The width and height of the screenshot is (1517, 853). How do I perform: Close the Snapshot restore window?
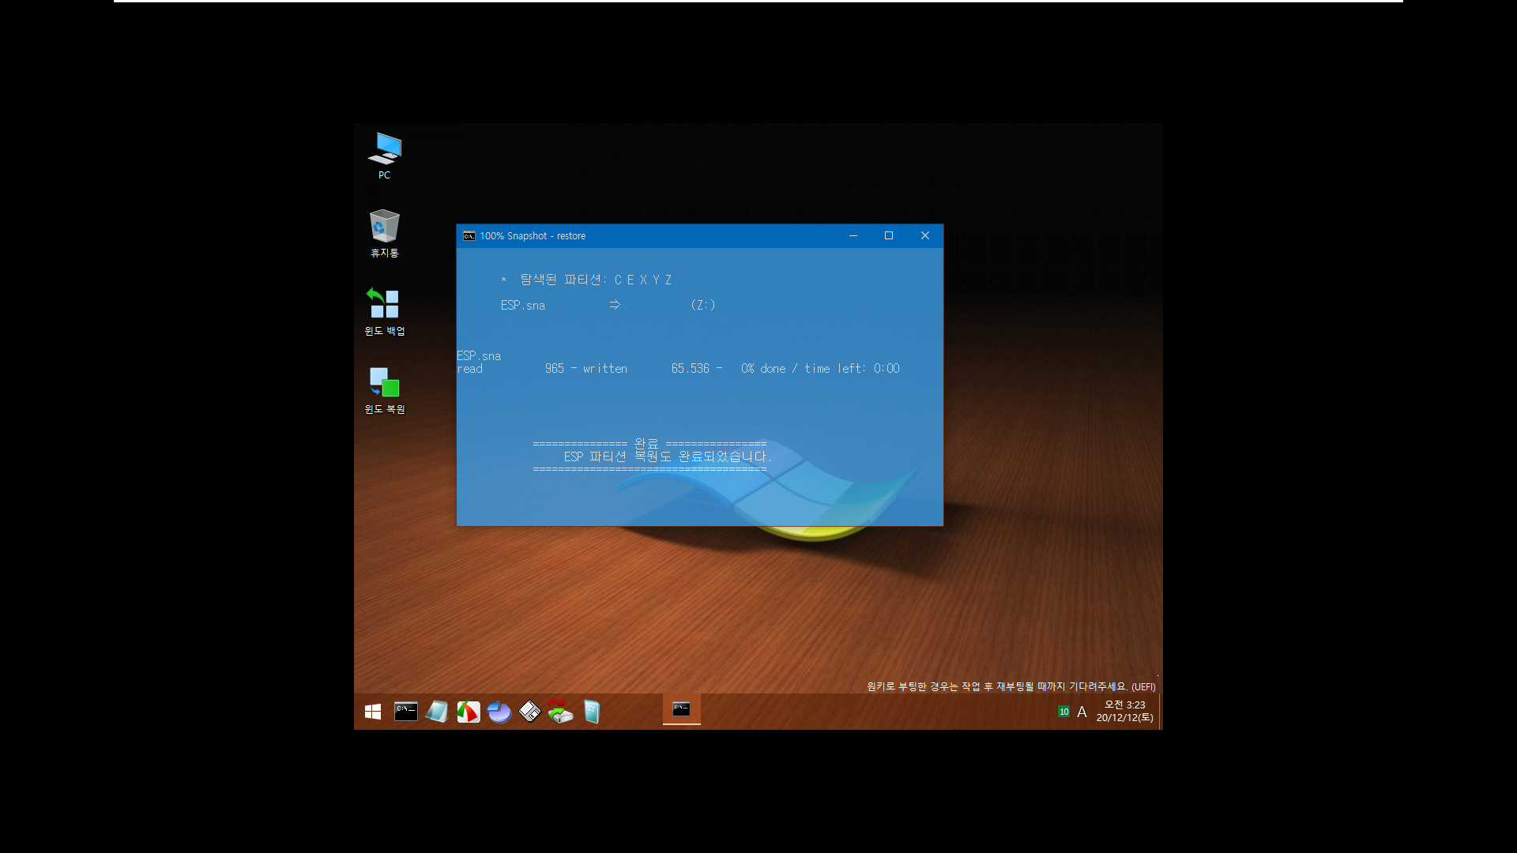point(925,236)
